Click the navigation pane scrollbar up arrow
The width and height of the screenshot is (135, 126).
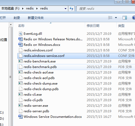[11, 25]
